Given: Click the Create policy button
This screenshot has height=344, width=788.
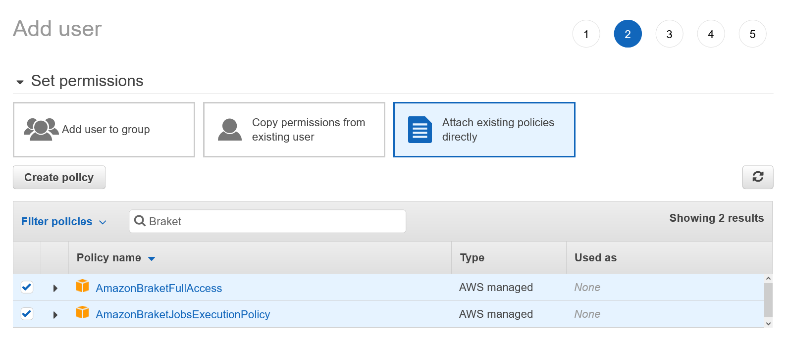Looking at the screenshot, I should 59,177.
